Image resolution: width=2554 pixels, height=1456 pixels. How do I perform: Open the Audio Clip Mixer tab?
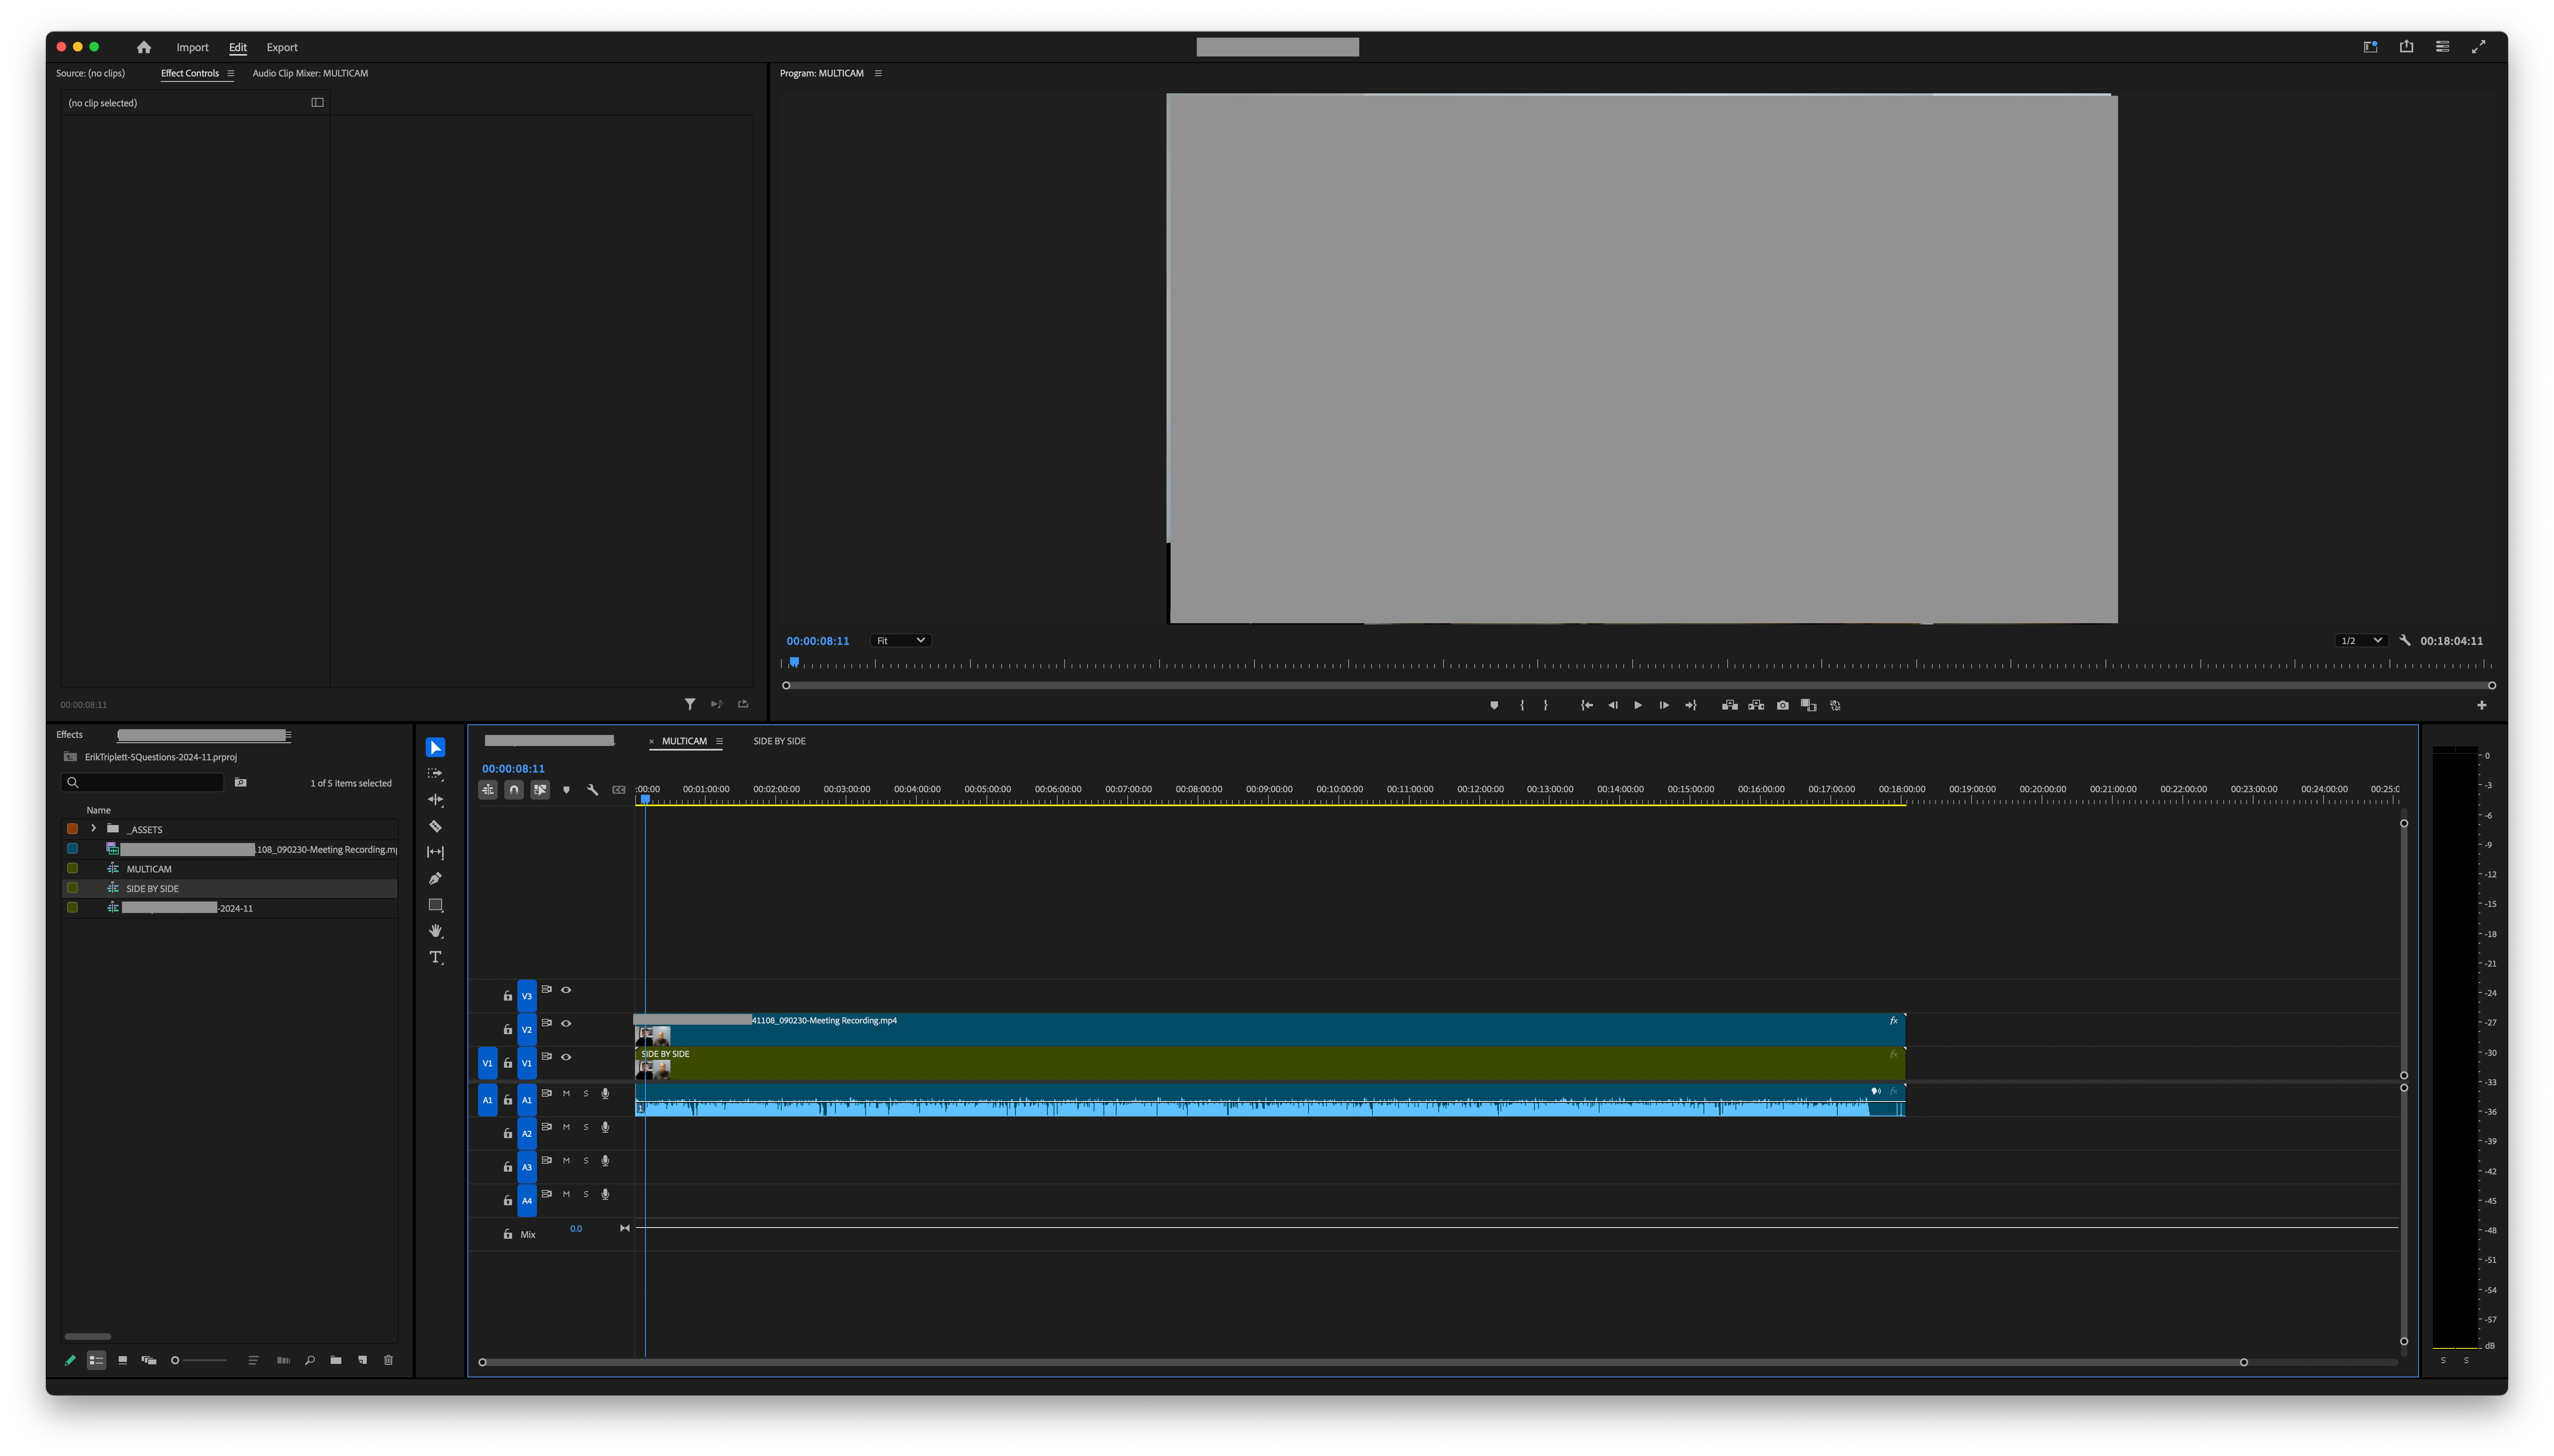310,73
